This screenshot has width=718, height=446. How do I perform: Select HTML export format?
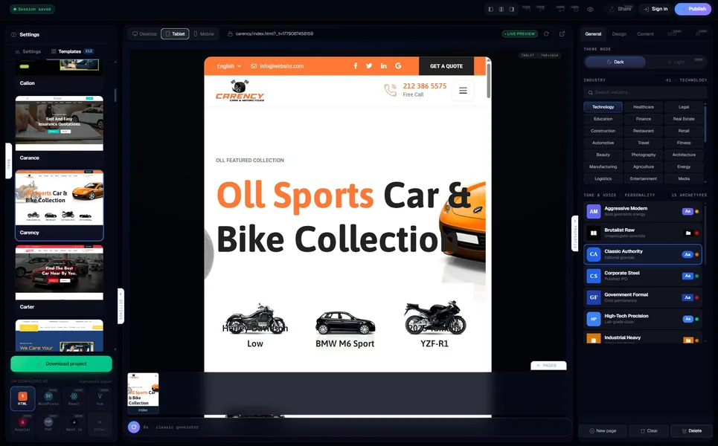pyautogui.click(x=22, y=399)
